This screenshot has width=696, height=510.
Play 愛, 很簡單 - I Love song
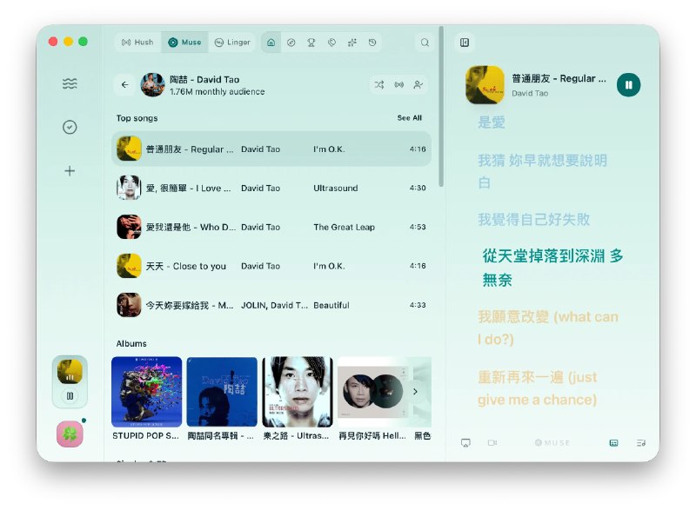271,188
